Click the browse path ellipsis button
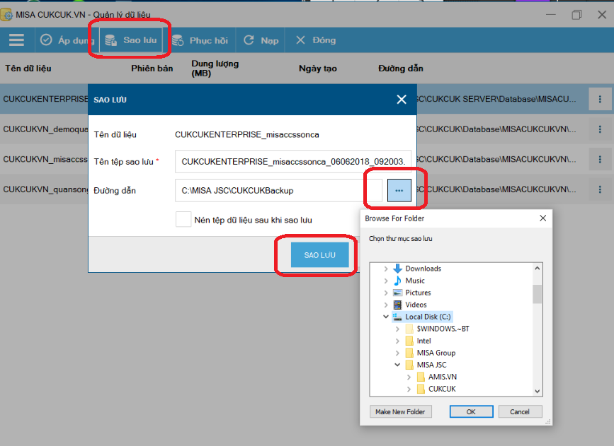Image resolution: width=614 pixels, height=446 pixels. (399, 190)
